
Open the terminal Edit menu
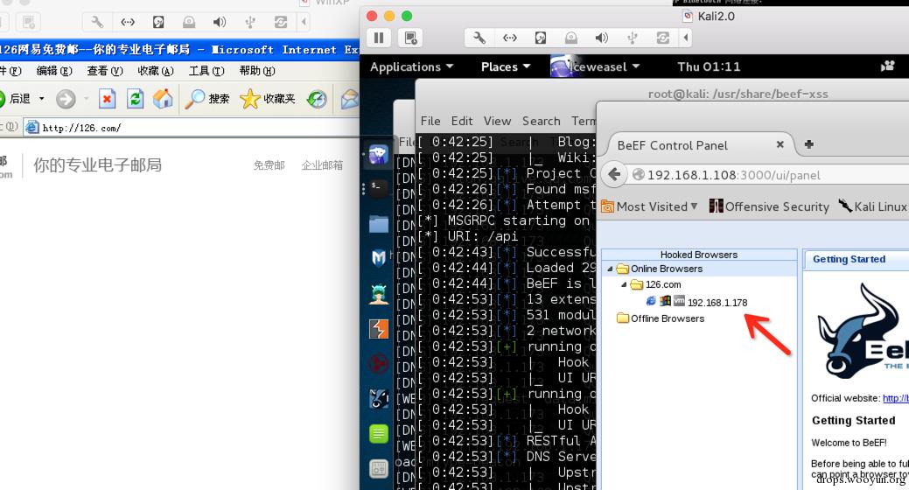462,121
